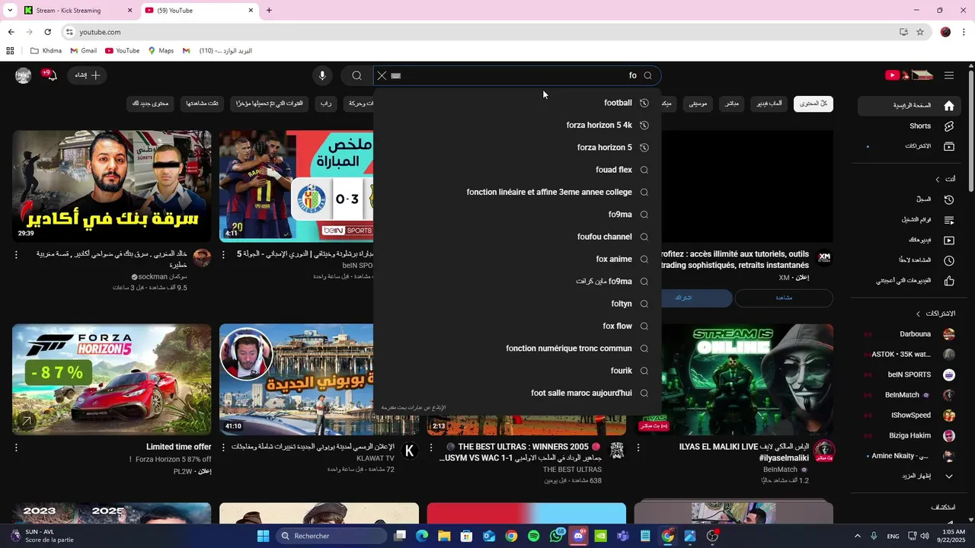Open the Subscriptions sidebar item
The height and width of the screenshot is (548, 975).
point(907,146)
